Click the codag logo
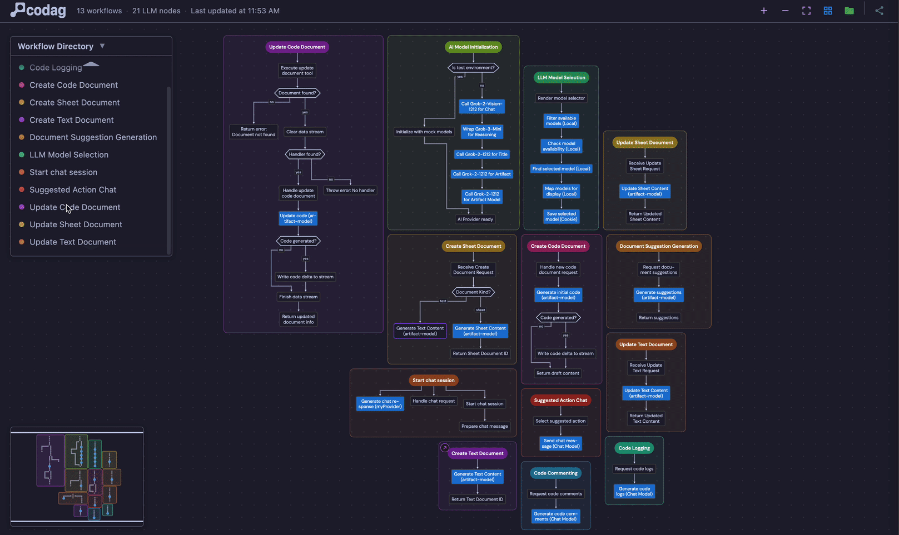 click(x=38, y=10)
